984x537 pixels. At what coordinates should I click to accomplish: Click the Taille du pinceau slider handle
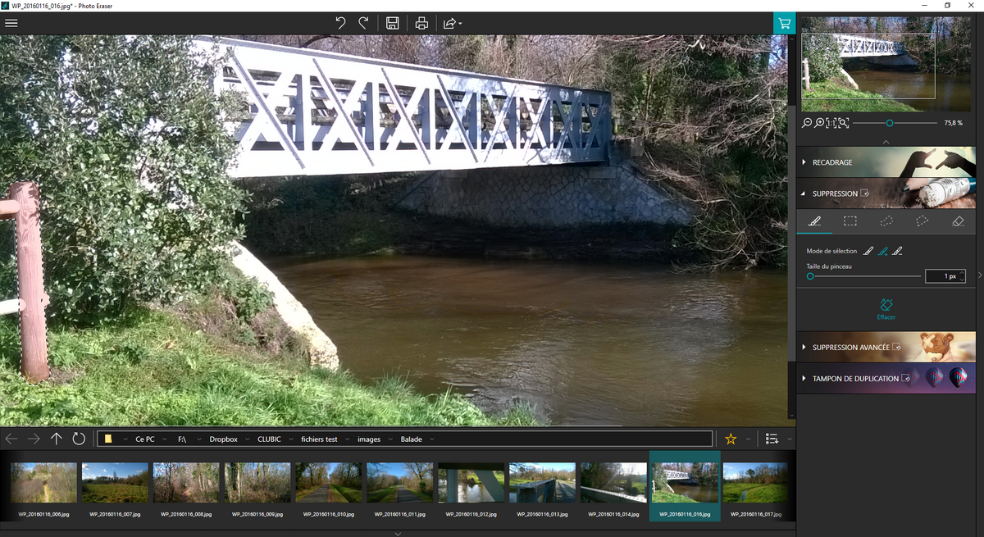810,276
